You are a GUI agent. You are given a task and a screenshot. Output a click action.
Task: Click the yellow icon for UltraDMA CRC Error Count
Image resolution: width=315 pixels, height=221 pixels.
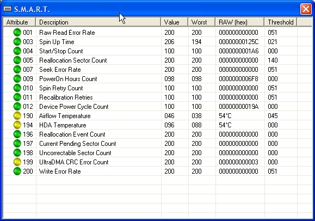(17, 162)
